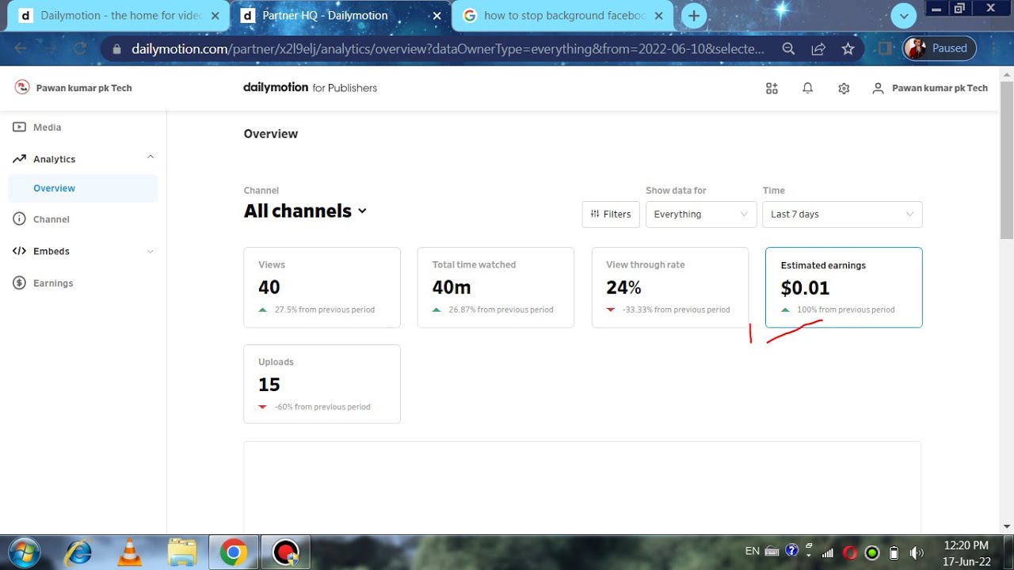Select the Total time watched card
The width and height of the screenshot is (1014, 570).
pyautogui.click(x=495, y=287)
